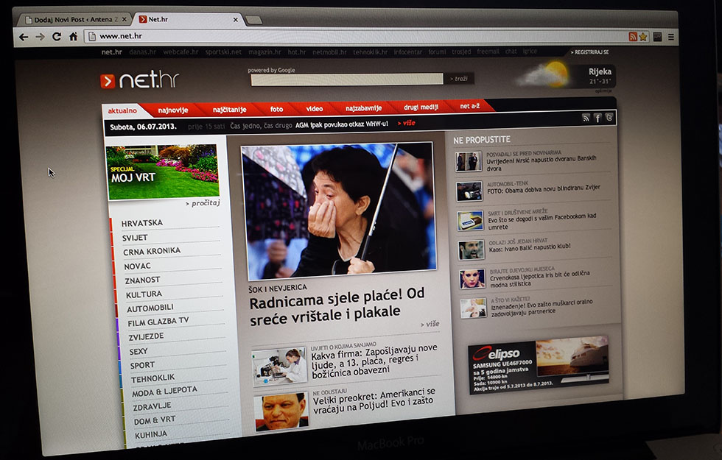Go to browser home page icon
Image resolution: width=722 pixels, height=460 pixels.
pos(73,36)
